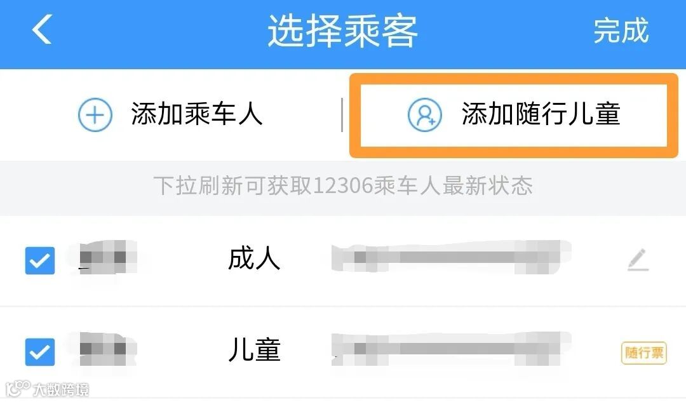Click the blurred ID number in adult row
686x402 pixels.
tap(450, 257)
